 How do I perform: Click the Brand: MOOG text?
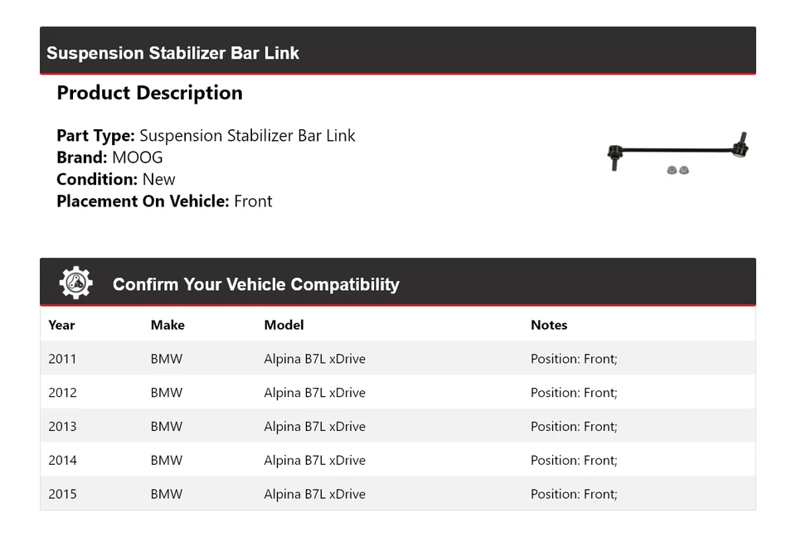tap(109, 157)
